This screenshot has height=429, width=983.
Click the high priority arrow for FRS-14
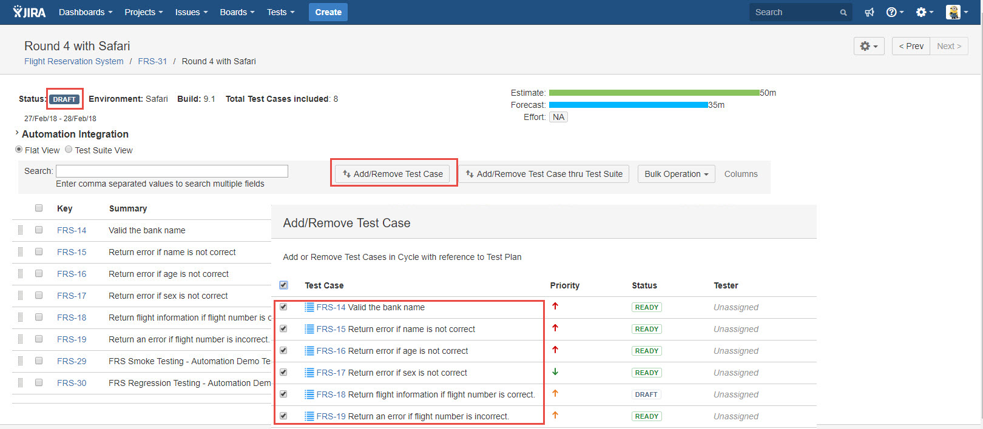click(x=555, y=307)
